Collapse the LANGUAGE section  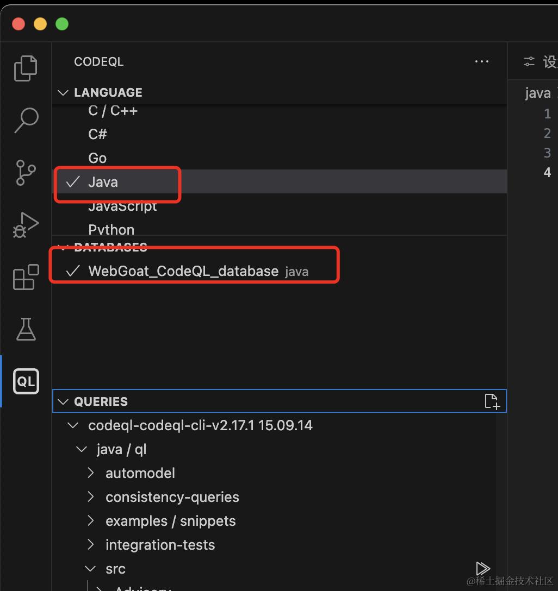click(63, 92)
